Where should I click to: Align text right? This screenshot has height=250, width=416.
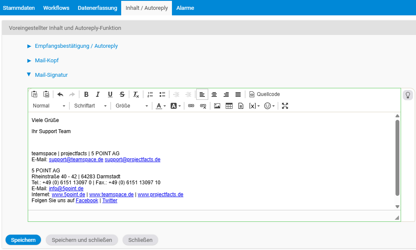click(x=226, y=94)
